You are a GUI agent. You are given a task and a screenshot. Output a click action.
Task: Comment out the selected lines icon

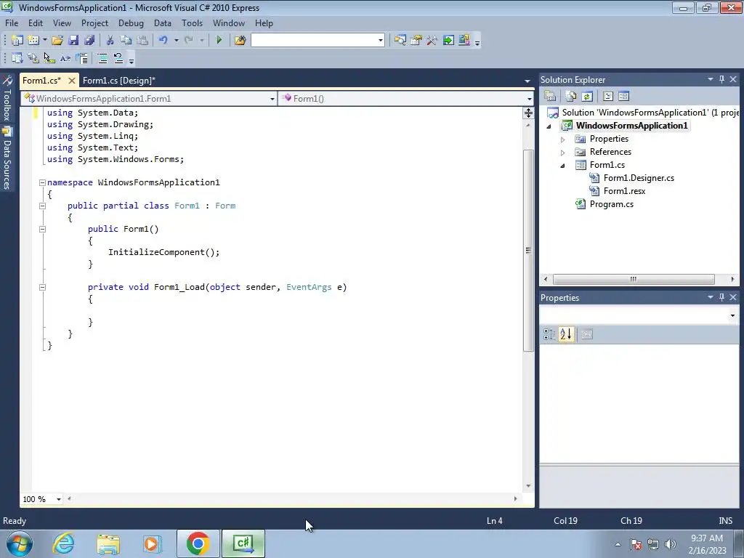click(x=102, y=58)
